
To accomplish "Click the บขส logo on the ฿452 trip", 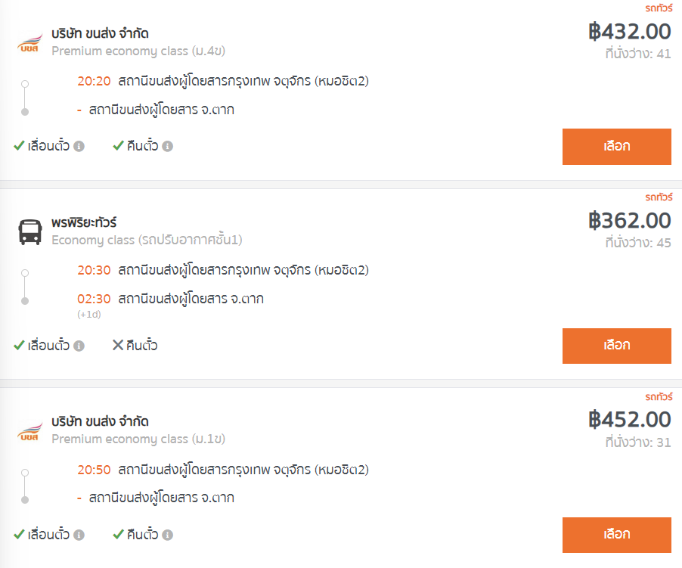I will coord(29,431).
